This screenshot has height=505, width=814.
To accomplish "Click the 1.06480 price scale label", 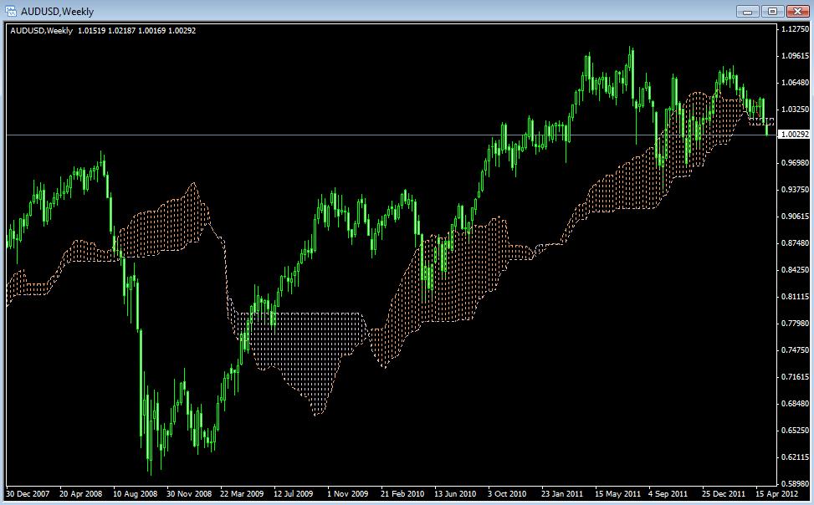I will click(x=795, y=83).
